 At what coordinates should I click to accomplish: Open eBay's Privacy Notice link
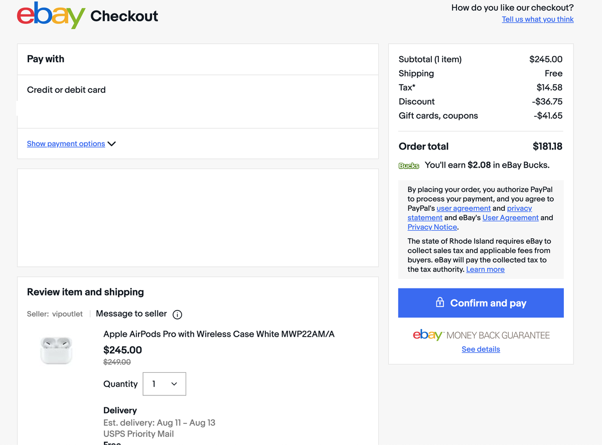(432, 227)
